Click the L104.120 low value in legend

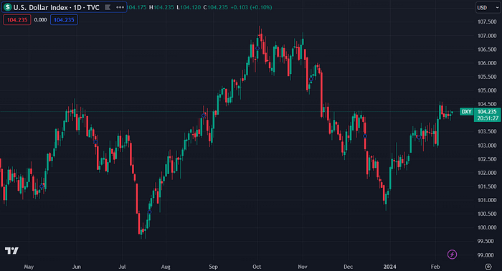click(189, 7)
